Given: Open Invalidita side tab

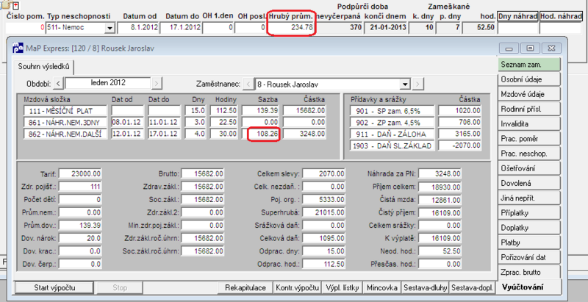Looking at the screenshot, I should click(x=529, y=123).
